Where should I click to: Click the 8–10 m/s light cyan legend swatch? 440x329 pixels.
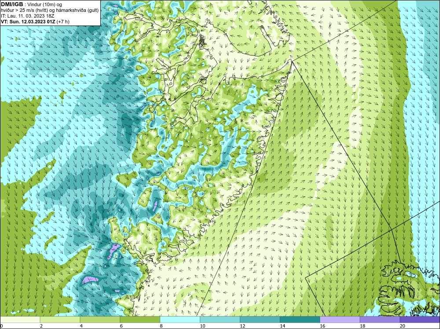coord(180,320)
